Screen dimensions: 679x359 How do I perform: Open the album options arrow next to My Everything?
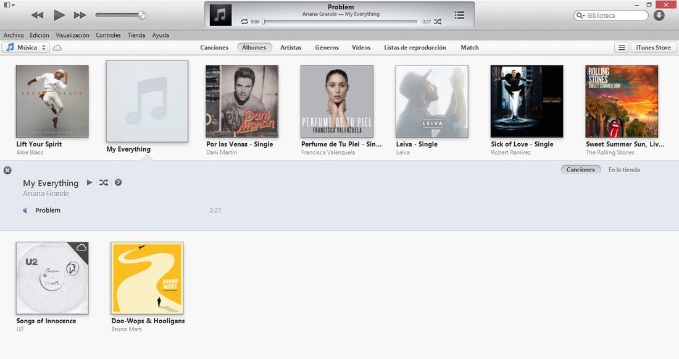coord(119,183)
